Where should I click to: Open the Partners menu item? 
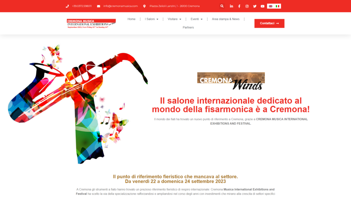[x=188, y=27]
